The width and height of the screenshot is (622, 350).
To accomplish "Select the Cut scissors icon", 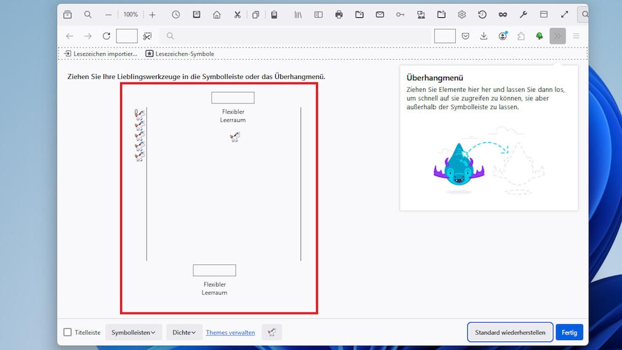I will coord(237,14).
